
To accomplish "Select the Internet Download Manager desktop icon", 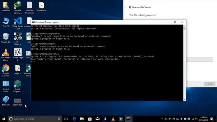I will pos(18,7).
